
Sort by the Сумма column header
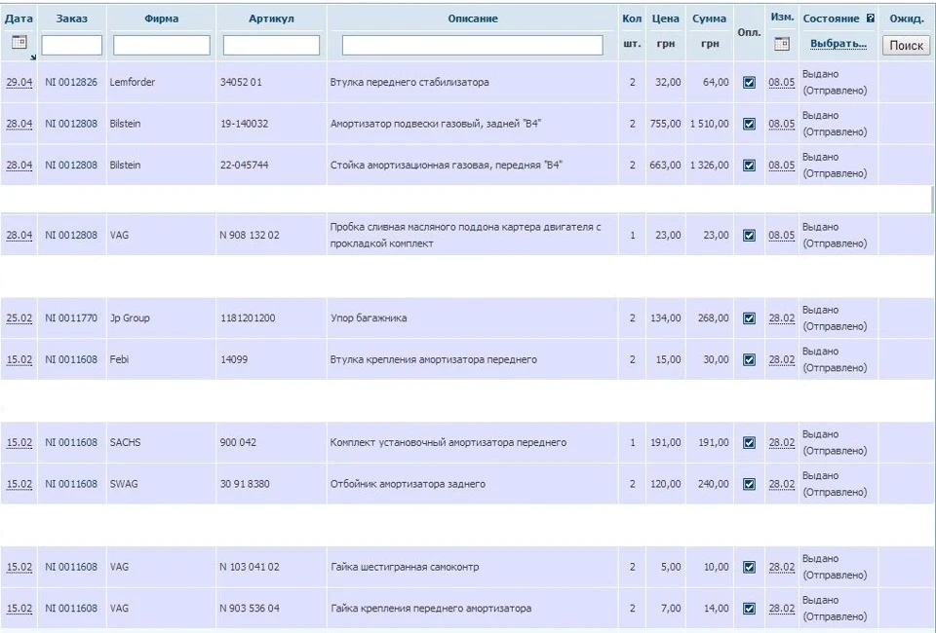pyautogui.click(x=709, y=19)
